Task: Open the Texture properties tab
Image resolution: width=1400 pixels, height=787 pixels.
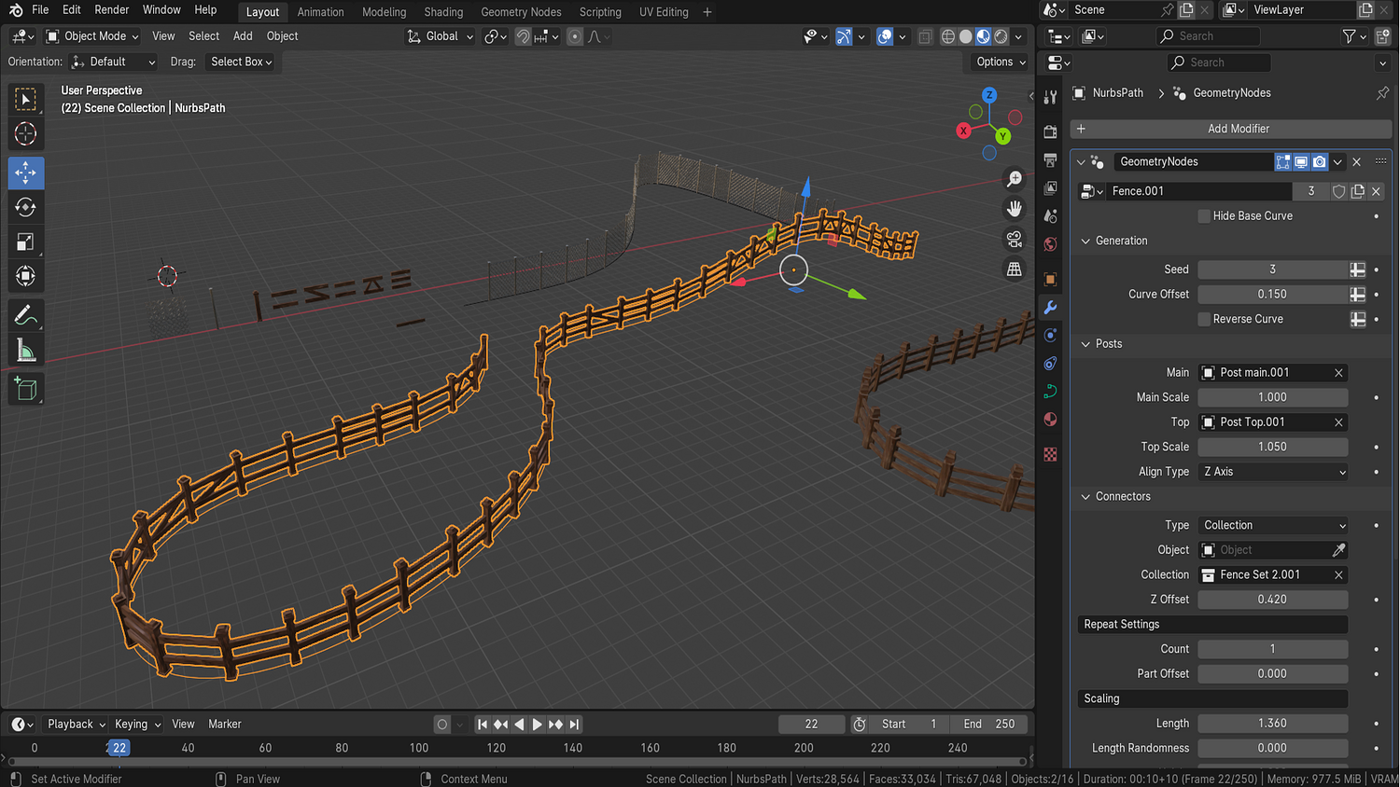Action: (1051, 454)
